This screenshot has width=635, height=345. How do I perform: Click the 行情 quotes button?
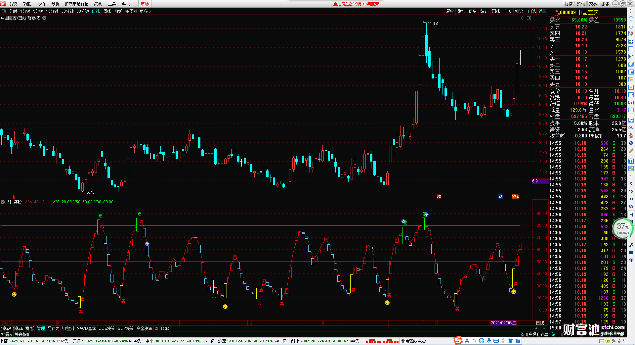pos(569,4)
